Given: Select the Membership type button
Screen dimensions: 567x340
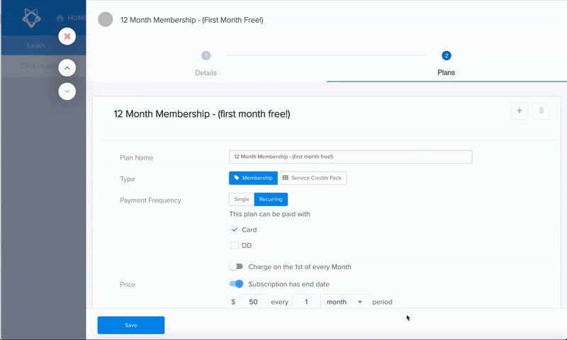Looking at the screenshot, I should 252,178.
